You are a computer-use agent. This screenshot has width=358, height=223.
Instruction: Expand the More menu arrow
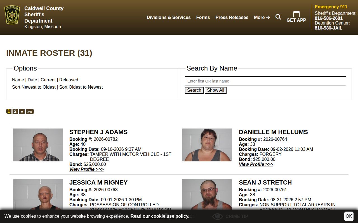point(262,17)
